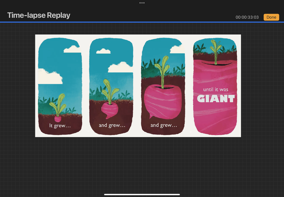284x197 pixels.
Task: Click the Time-lapse Replay title
Action: pyautogui.click(x=39, y=16)
